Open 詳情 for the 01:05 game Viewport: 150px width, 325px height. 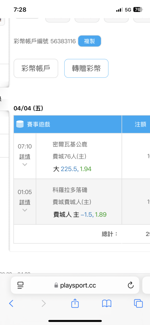point(25,202)
